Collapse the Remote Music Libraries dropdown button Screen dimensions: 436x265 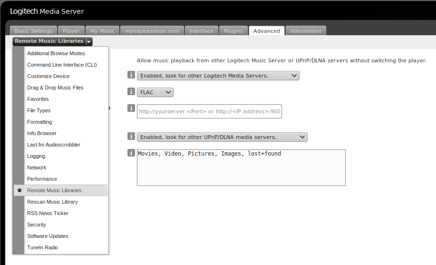point(52,41)
